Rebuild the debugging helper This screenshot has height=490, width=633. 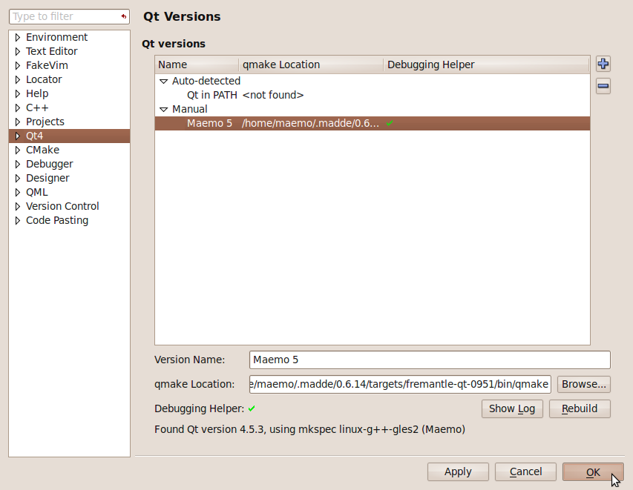coord(579,408)
